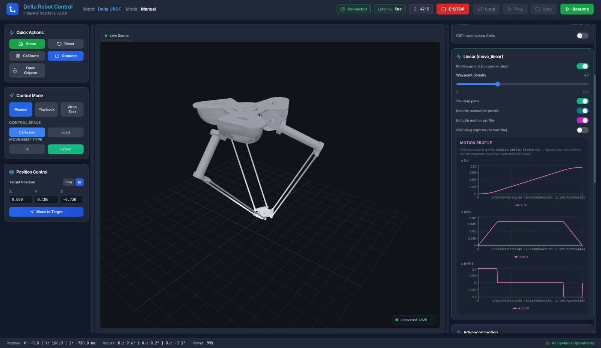Switch to Playback control mode tab

coord(46,109)
